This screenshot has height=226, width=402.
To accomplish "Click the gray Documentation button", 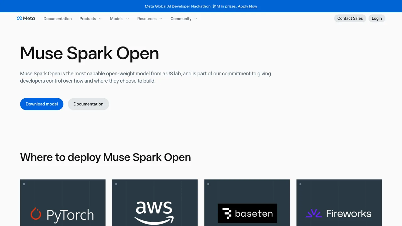I will click(88, 104).
